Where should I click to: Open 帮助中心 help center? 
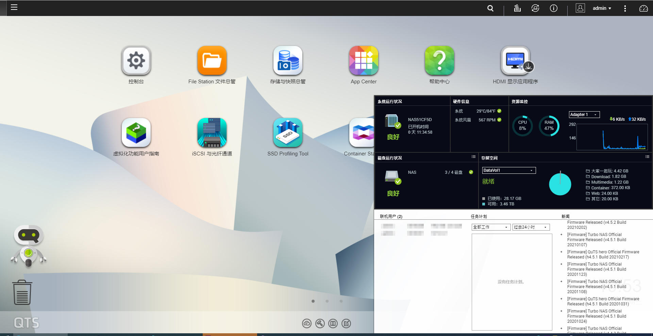(439, 61)
